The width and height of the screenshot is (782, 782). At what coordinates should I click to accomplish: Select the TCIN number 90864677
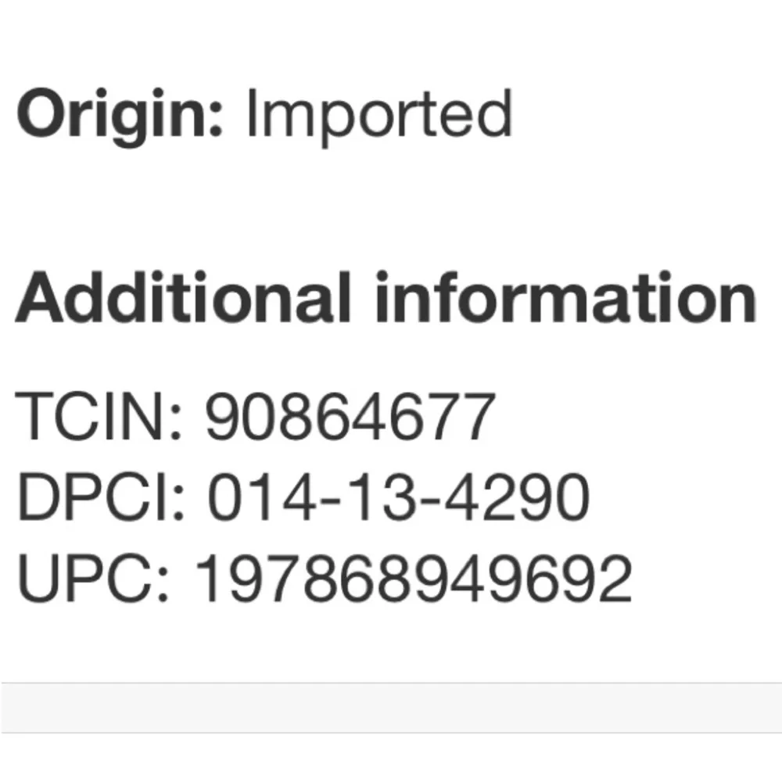(x=350, y=418)
